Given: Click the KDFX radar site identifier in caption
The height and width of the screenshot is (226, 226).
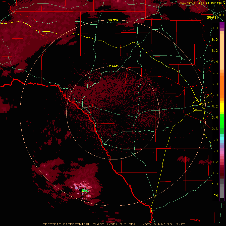Looking at the screenshot, I should pyautogui.click(x=147, y=224).
